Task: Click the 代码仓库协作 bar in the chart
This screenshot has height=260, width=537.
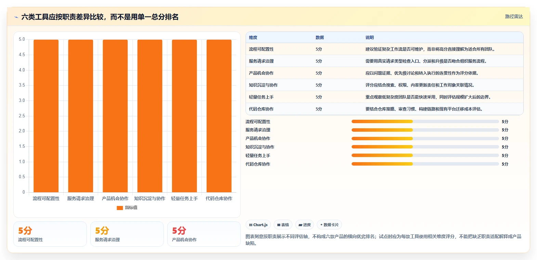Action: (219, 116)
